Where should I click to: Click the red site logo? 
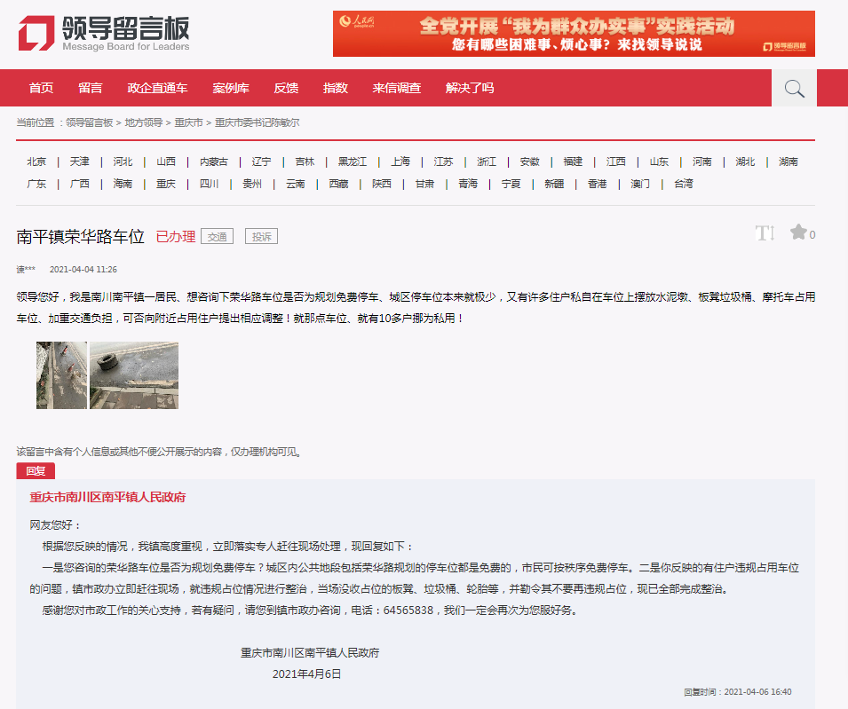[36, 33]
